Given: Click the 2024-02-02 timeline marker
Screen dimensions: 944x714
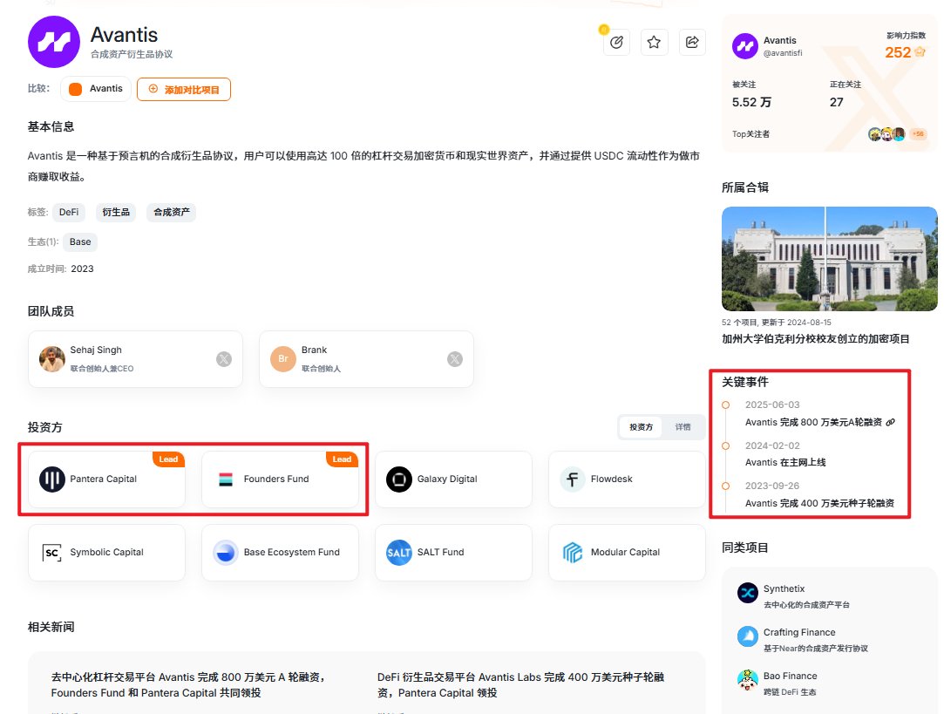Looking at the screenshot, I should click(x=725, y=445).
